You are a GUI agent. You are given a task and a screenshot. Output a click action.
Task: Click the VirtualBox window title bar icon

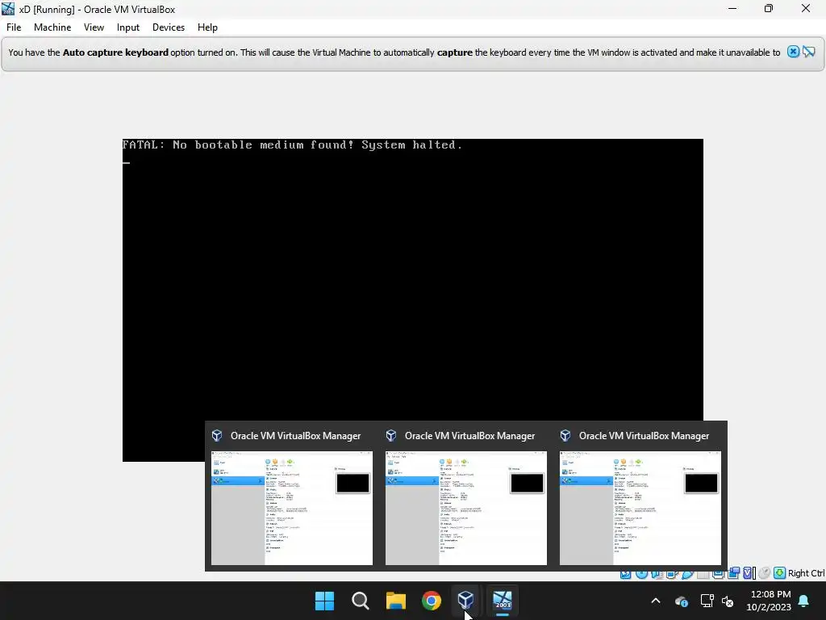point(8,8)
